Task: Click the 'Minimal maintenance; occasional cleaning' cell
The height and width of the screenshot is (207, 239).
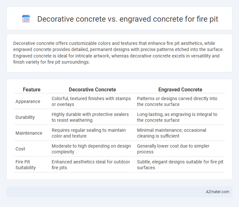Action: 171,133
